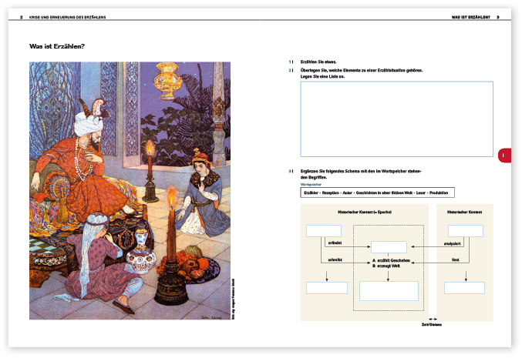The height and width of the screenshot is (358, 522).
Task: Click the blue 'Wortspeicher' label
Action: point(311,185)
